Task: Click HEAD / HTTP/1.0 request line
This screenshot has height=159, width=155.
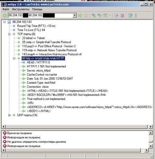Action: point(39,62)
